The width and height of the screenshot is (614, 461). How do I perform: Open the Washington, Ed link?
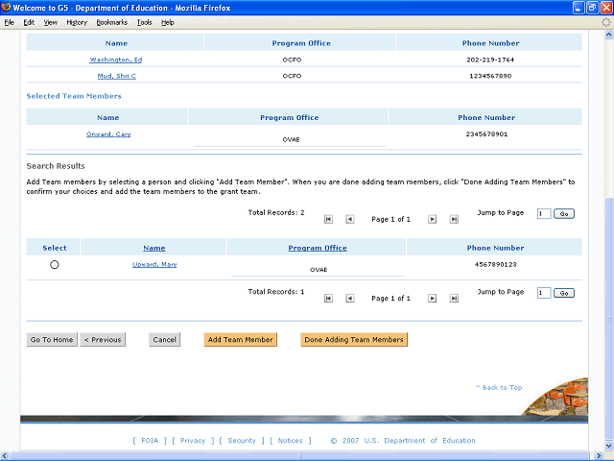[x=116, y=60]
